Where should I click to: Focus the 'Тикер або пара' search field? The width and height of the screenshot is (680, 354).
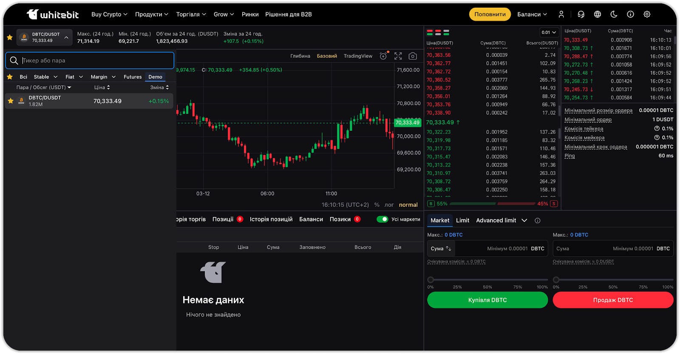point(93,61)
